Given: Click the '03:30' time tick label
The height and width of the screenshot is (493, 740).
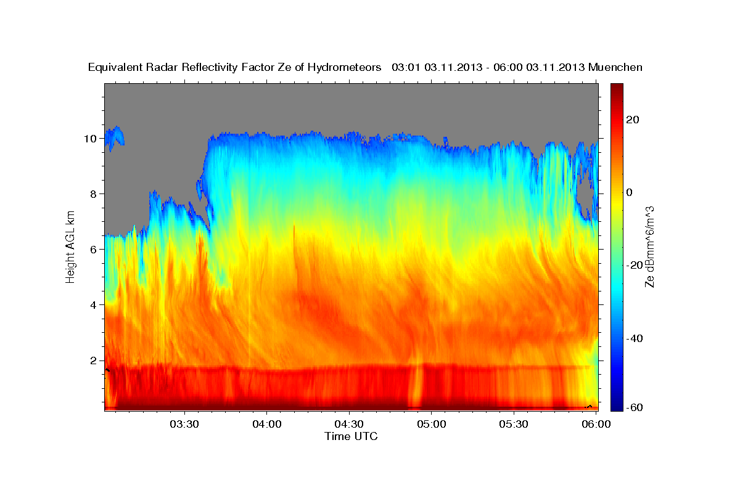Looking at the screenshot, I should (184, 424).
